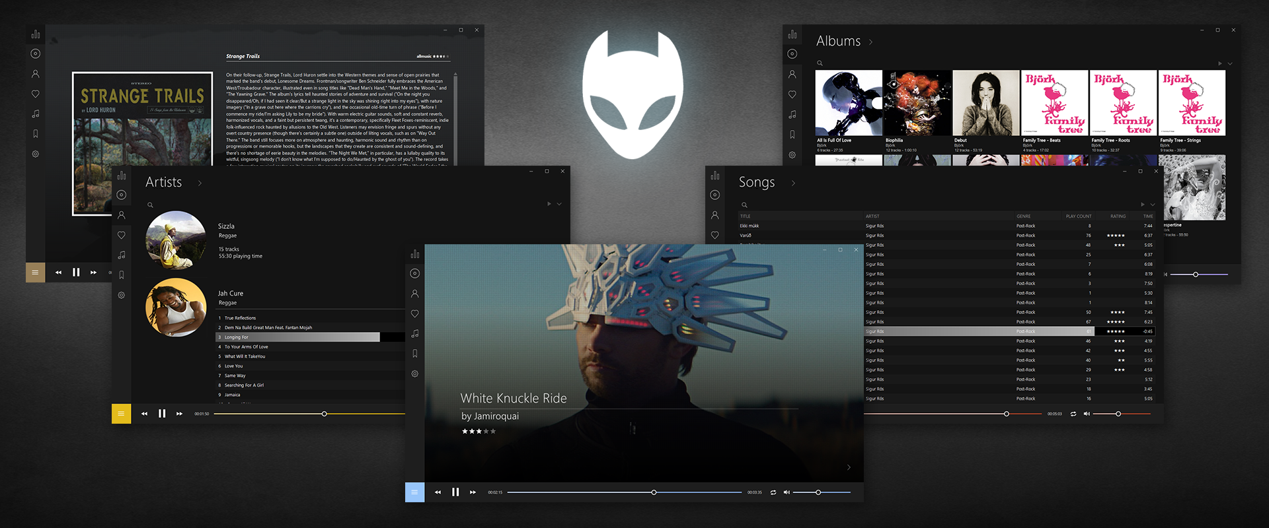Viewport: 1269px width, 528px height.
Task: Click right chevron on White Knuckle Ride artwork
Action: coord(849,467)
